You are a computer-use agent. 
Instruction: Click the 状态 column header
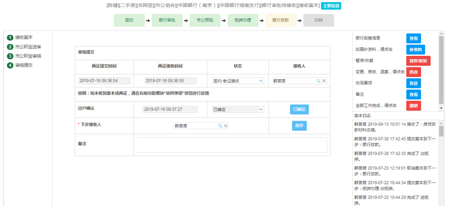(x=238, y=66)
